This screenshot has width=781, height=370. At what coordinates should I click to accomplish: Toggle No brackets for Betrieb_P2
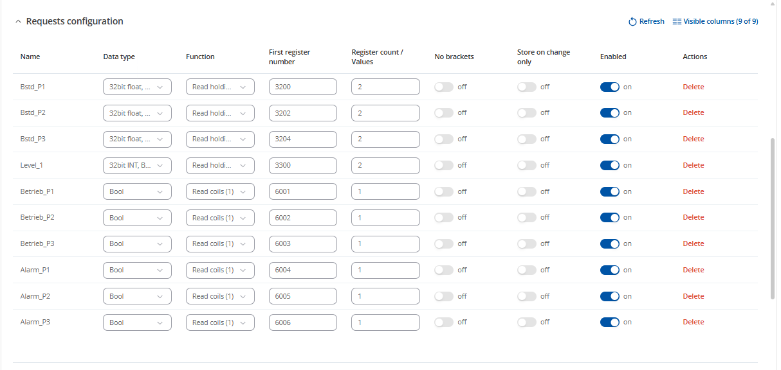(x=444, y=218)
